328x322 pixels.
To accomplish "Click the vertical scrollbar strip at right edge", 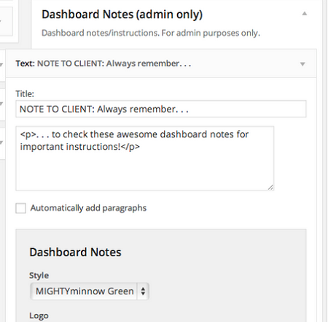I will [325, 161].
